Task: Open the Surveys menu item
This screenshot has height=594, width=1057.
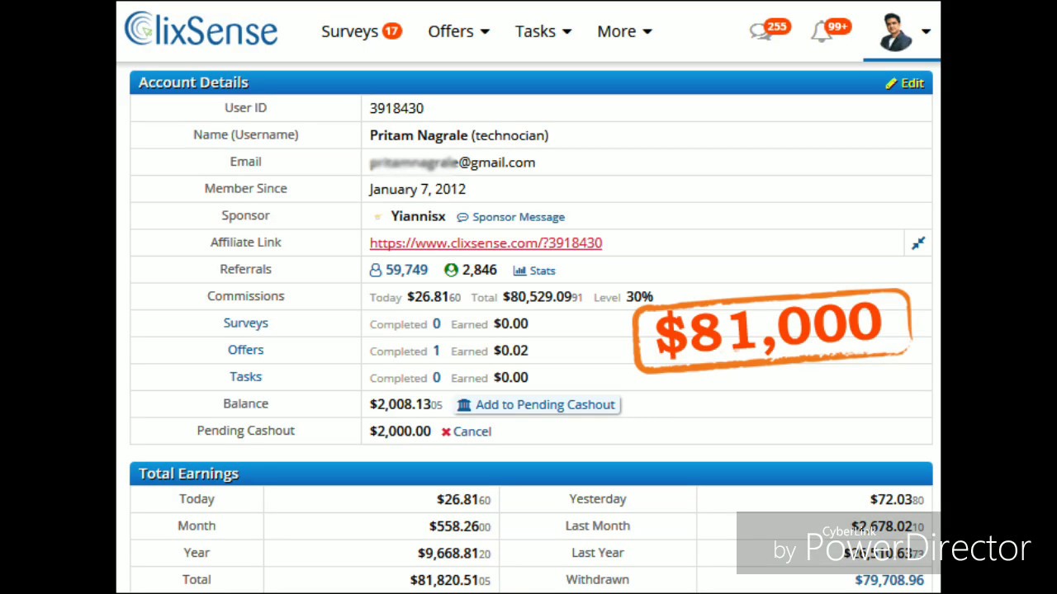Action: point(361,31)
